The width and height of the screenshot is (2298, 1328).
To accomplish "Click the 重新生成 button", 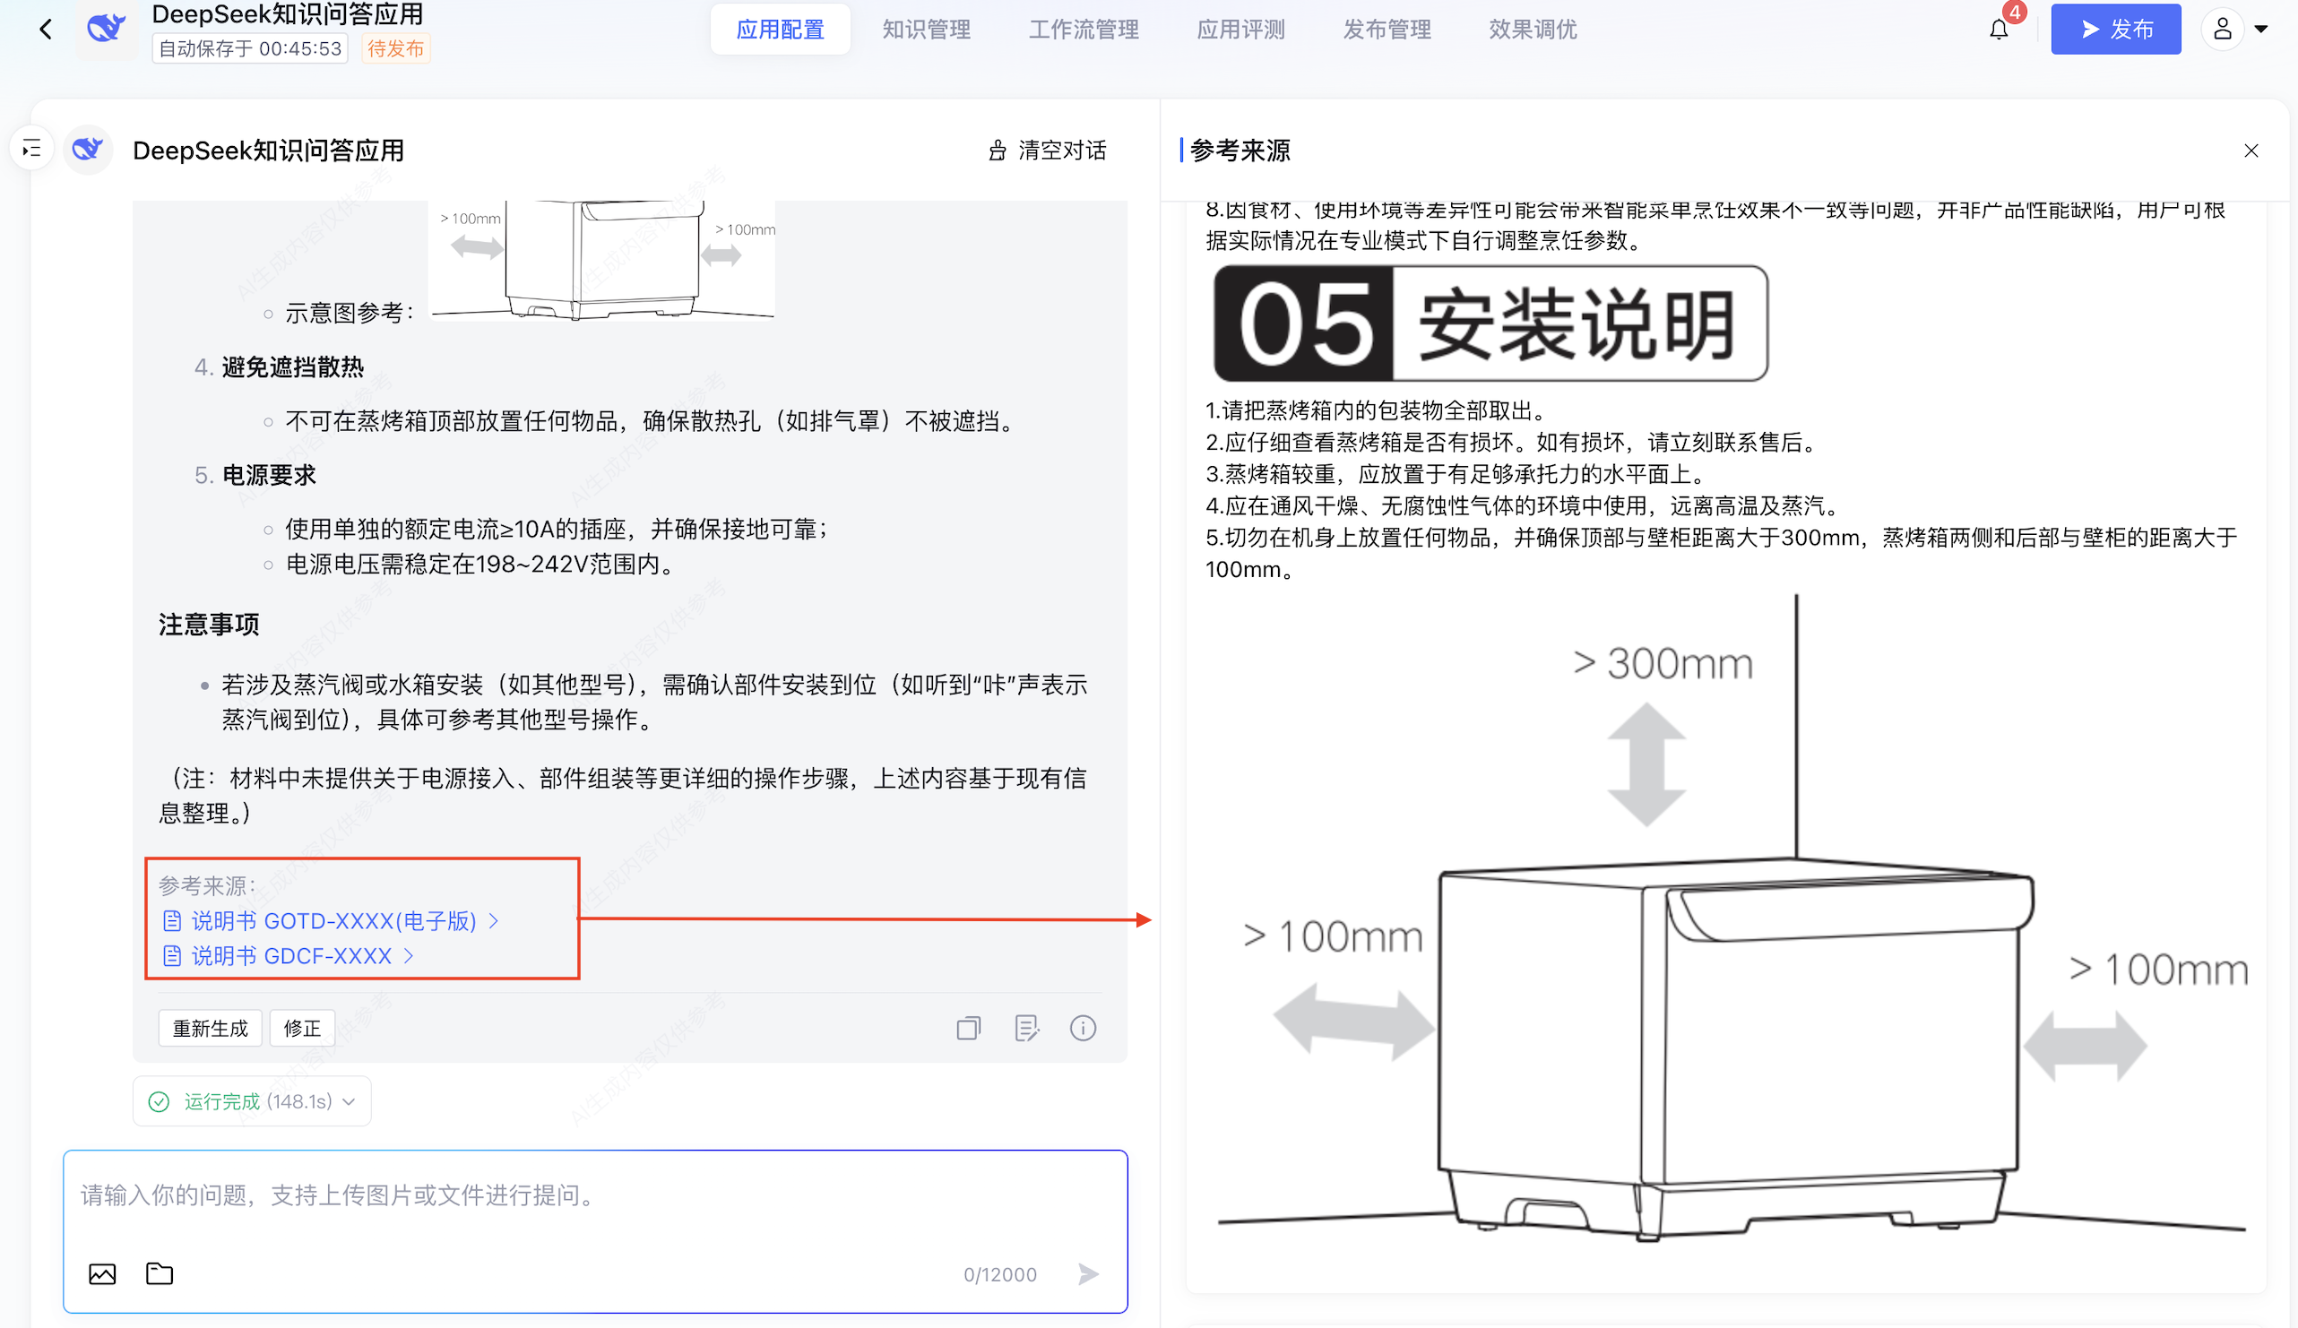I will pos(211,1028).
